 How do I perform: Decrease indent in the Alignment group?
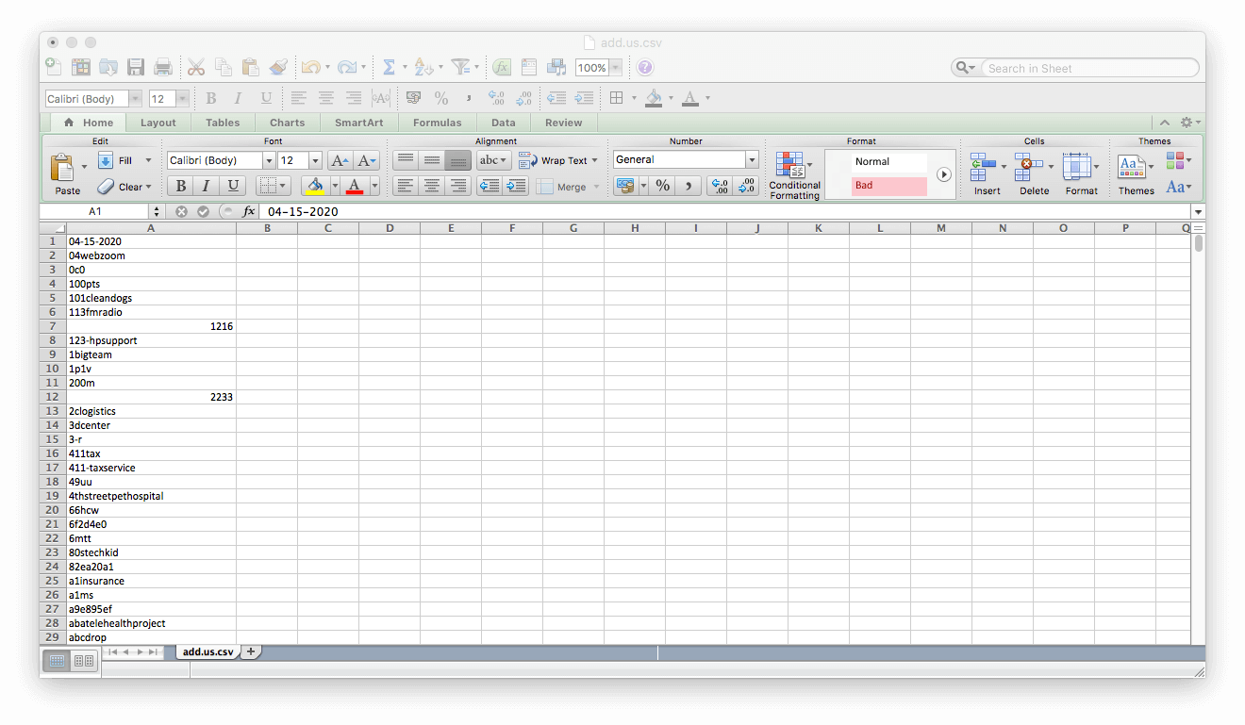(x=489, y=186)
